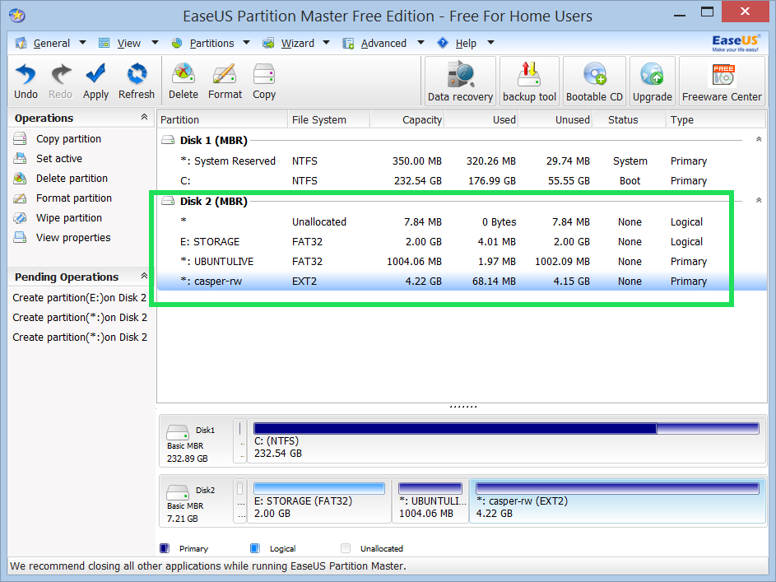Click the casper-rw (EXT2) block in disk map
The height and width of the screenshot is (582, 776).
[617, 501]
